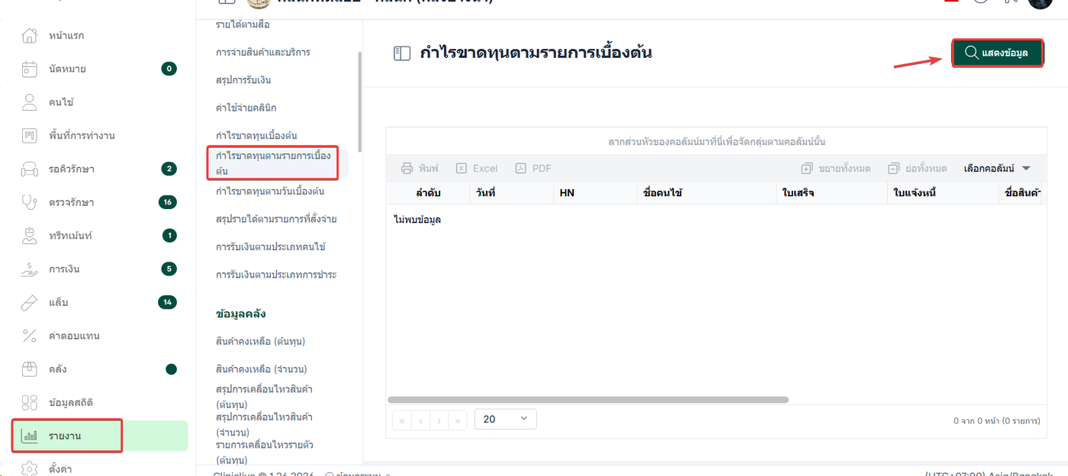Click ข้อมูลคลัง section heading

241,314
